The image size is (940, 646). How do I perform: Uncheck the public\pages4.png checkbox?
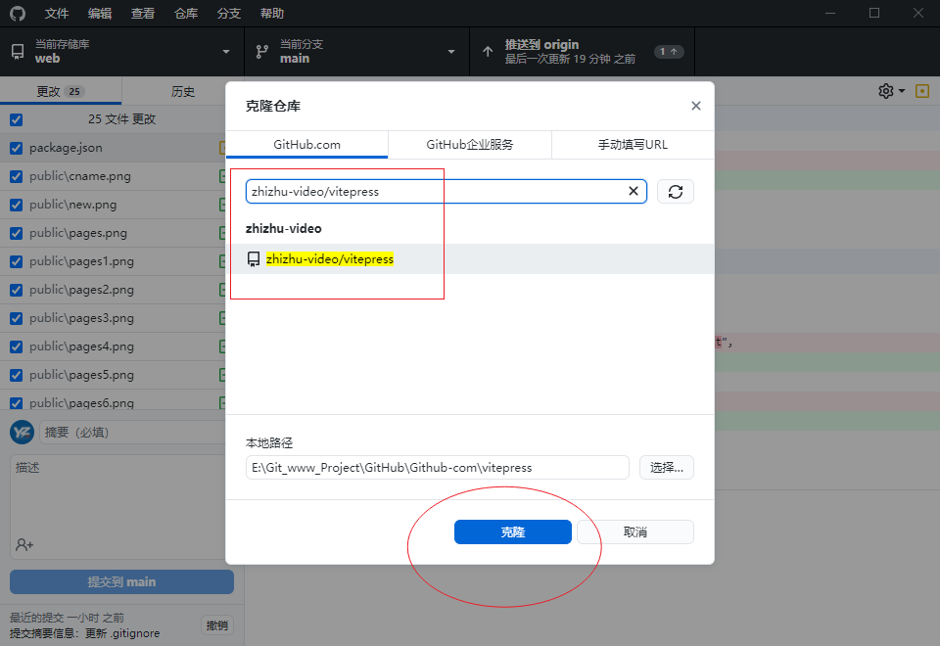pos(17,346)
